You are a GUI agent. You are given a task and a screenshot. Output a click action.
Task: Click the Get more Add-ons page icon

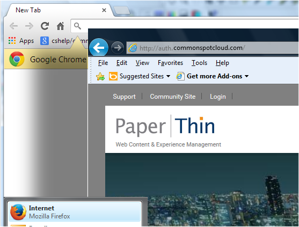coord(180,76)
